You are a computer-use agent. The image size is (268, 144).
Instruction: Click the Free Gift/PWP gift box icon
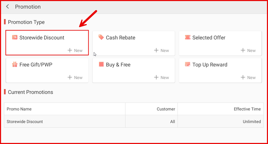pyautogui.click(x=15, y=64)
